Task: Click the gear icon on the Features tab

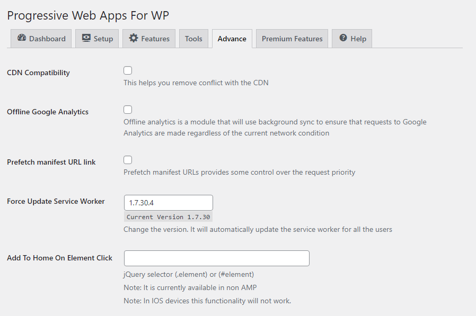Action: pos(135,38)
